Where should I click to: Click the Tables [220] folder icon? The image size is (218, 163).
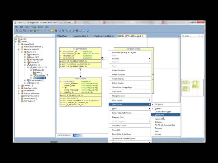[x=28, y=54]
